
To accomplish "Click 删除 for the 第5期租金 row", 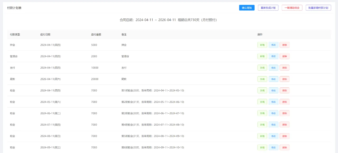I will click(x=285, y=136).
